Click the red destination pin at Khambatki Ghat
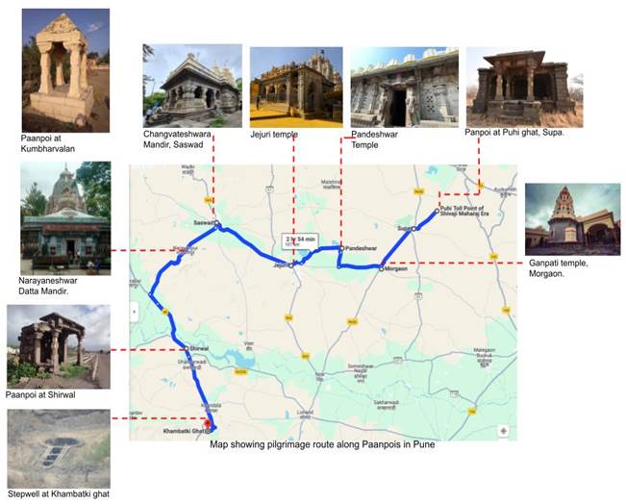The image size is (626, 504). [206, 421]
